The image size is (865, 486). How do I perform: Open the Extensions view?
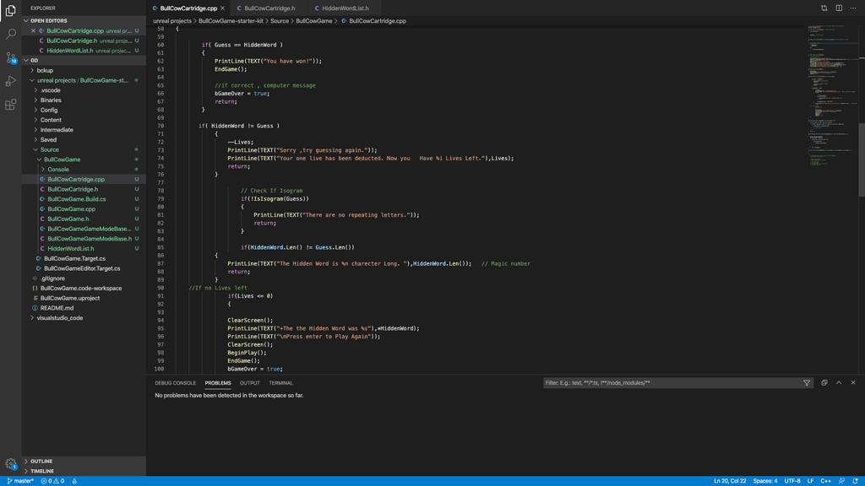(10, 105)
